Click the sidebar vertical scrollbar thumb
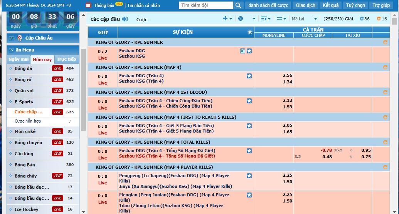This screenshot has height=214, width=399. coord(83,90)
